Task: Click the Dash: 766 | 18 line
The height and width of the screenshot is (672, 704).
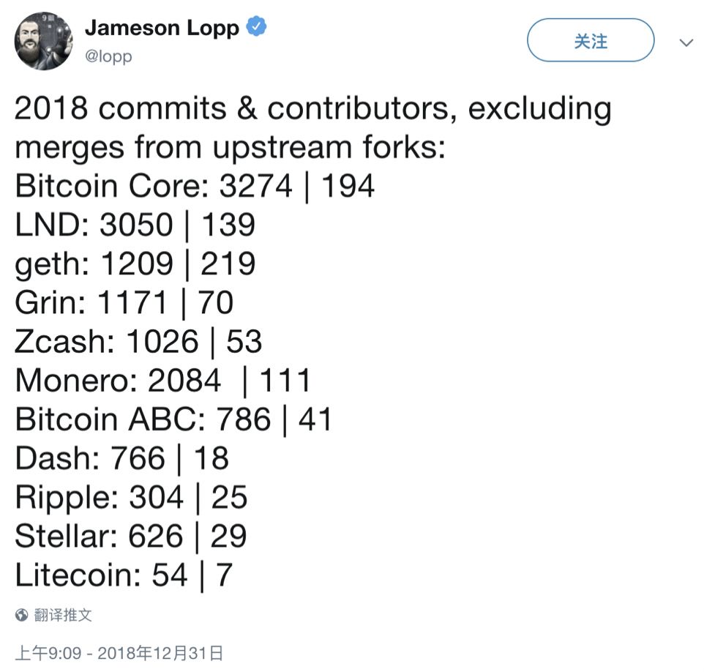Action: tap(122, 459)
